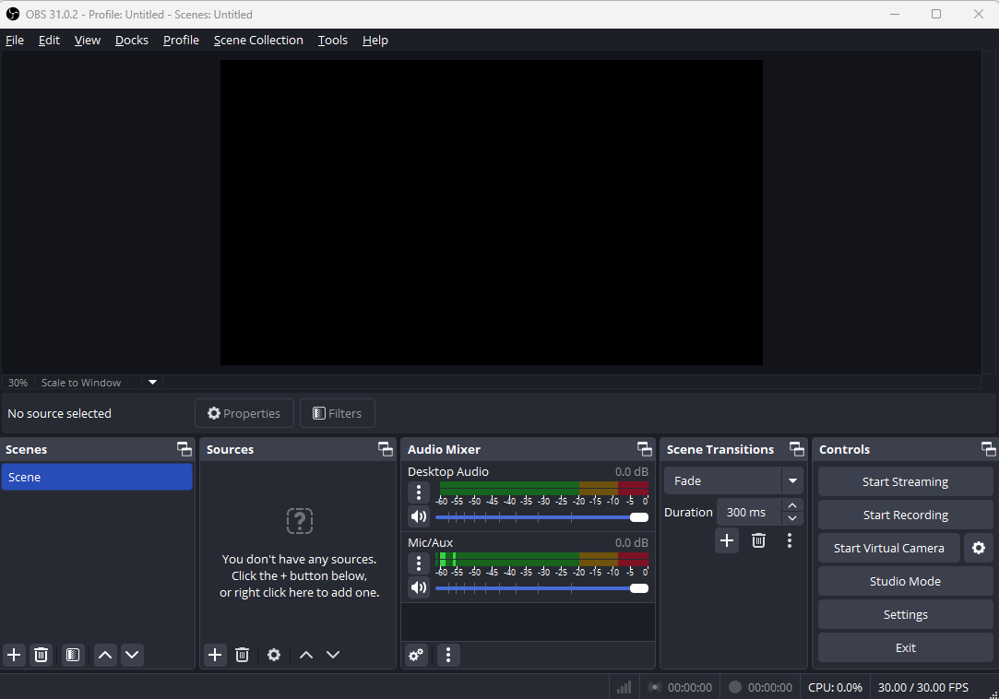Enable Studio Mode
Viewport: 999px width, 699px height.
pos(905,581)
